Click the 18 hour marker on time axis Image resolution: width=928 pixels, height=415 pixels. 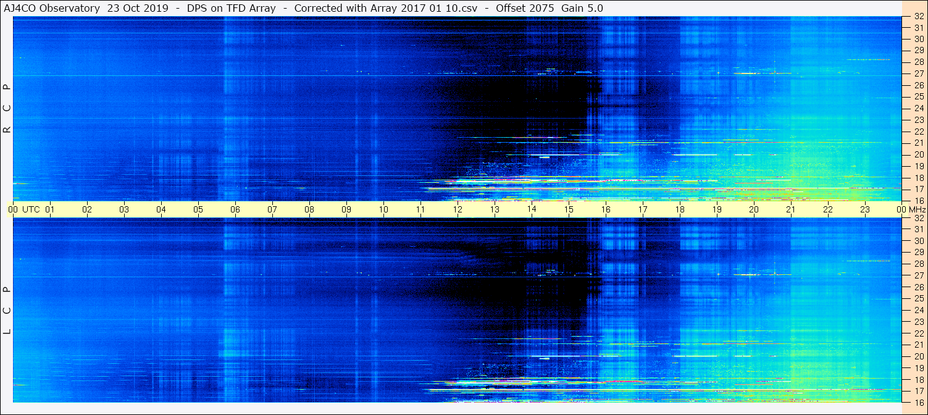[x=680, y=209]
